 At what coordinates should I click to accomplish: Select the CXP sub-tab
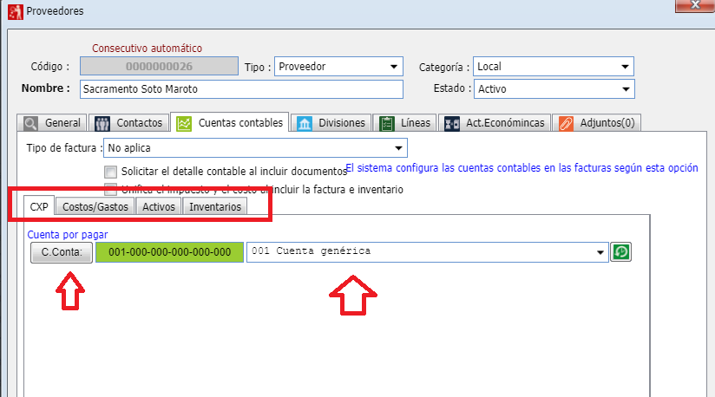[39, 206]
